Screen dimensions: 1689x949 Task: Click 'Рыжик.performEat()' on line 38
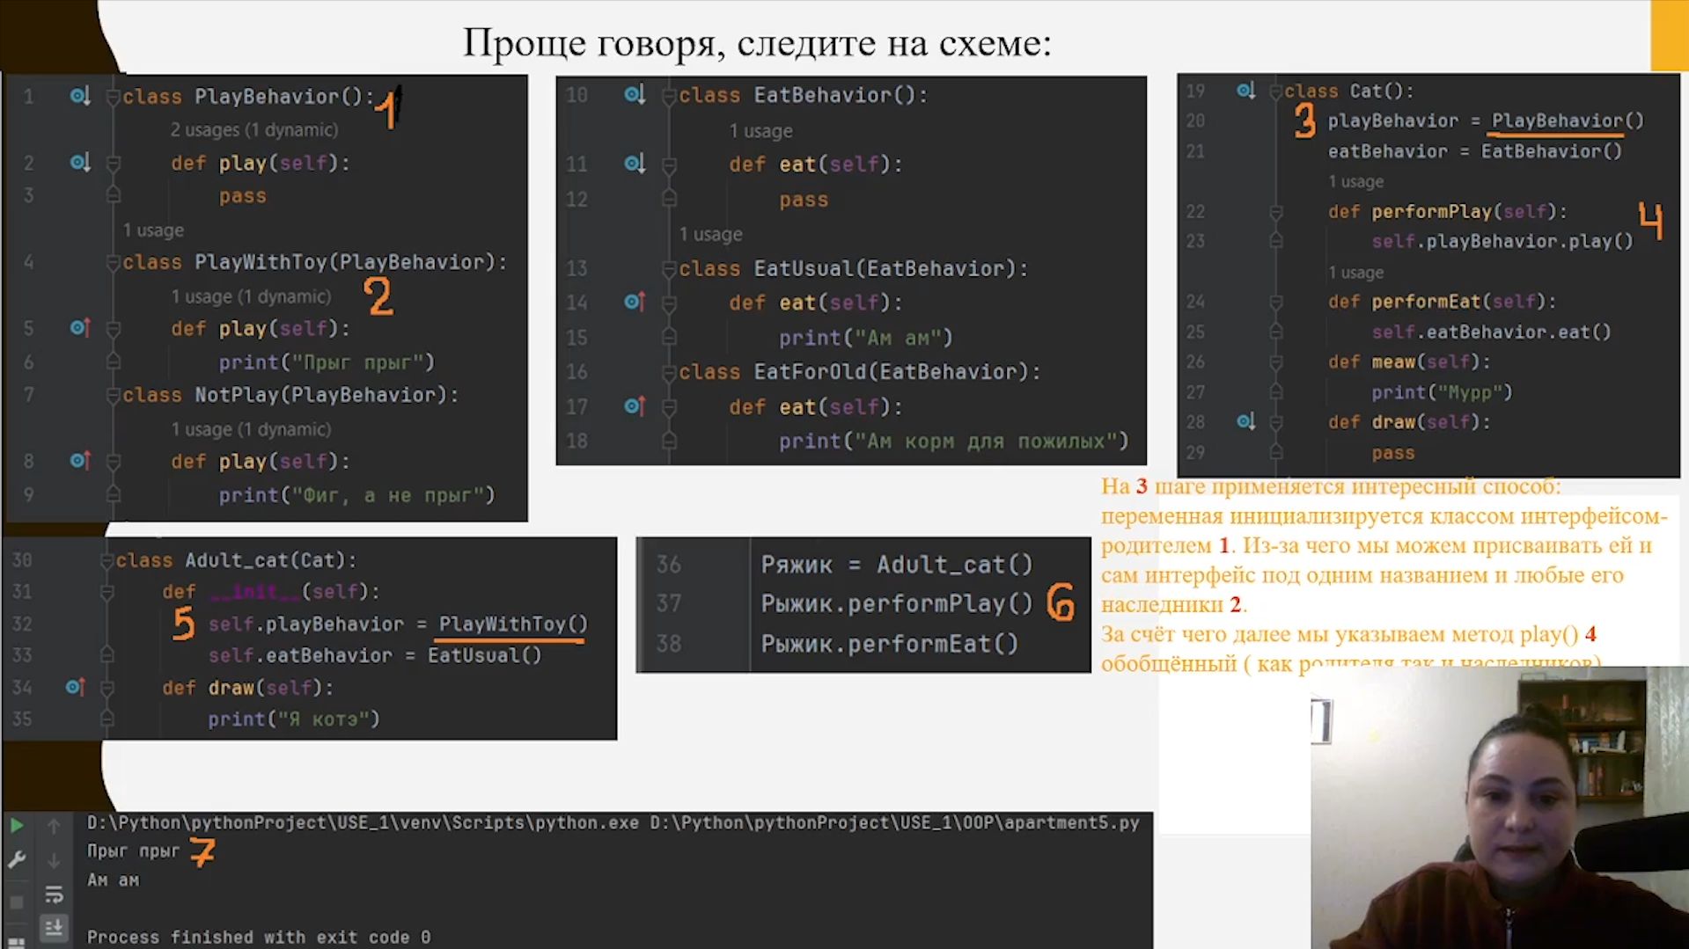click(x=890, y=644)
